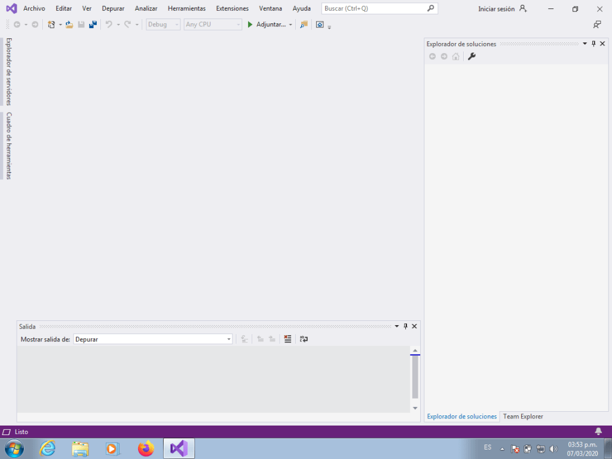Click the Salida vertical scrollbar down arrow
This screenshot has height=459, width=612.
pyautogui.click(x=415, y=408)
